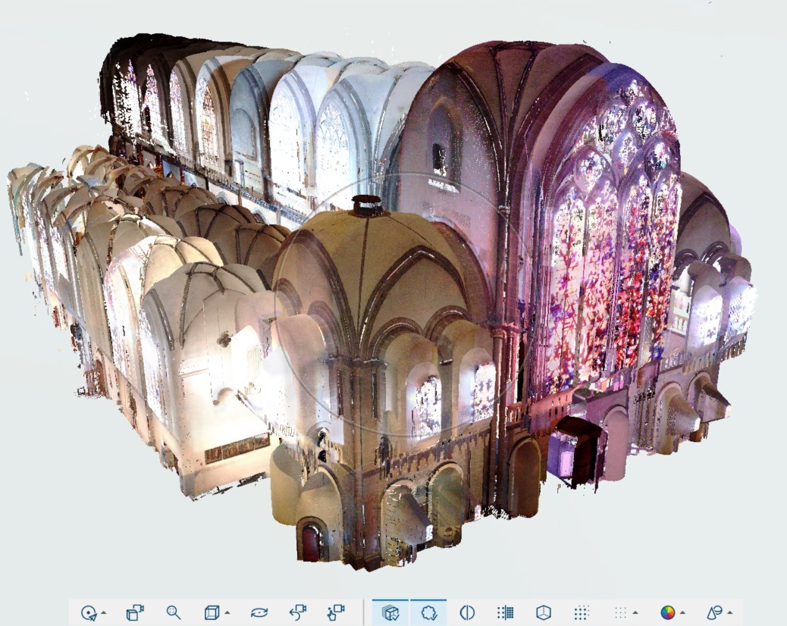This screenshot has height=626, width=787.
Task: Toggle the split circle clipping icon
Action: (467, 612)
